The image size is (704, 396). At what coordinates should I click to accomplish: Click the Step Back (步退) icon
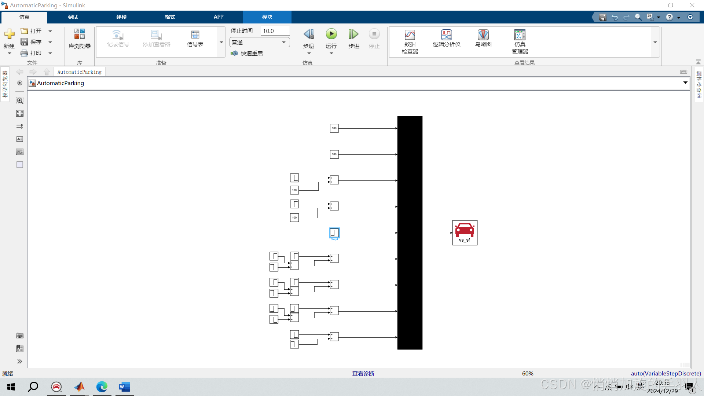point(308,35)
